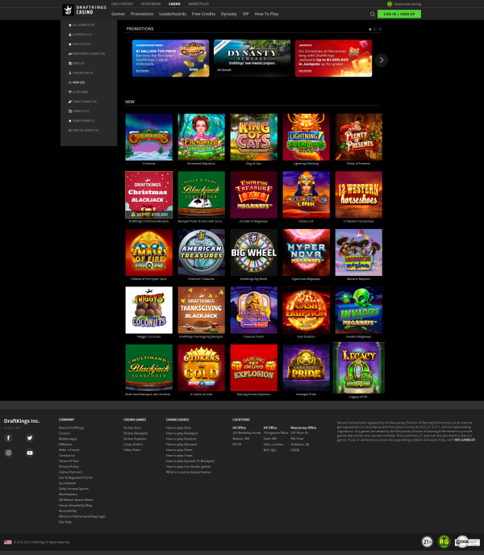This screenshot has width=484, height=555.
Task: Launch the 12 Western Horseshoes game
Action: 359,194
